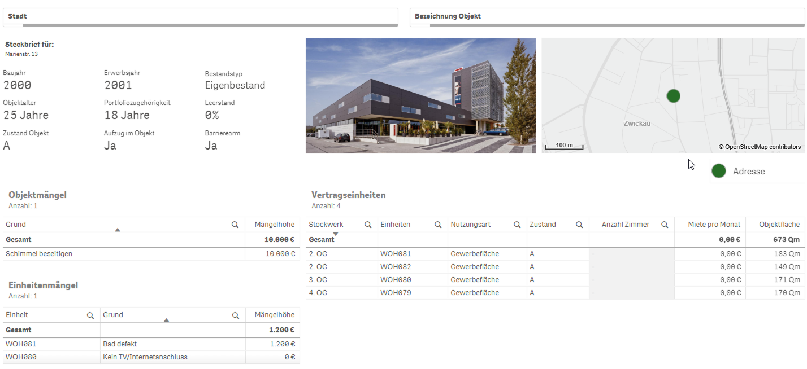Click the Zustand column search icon
This screenshot has width=807, height=369.
pyautogui.click(x=579, y=225)
